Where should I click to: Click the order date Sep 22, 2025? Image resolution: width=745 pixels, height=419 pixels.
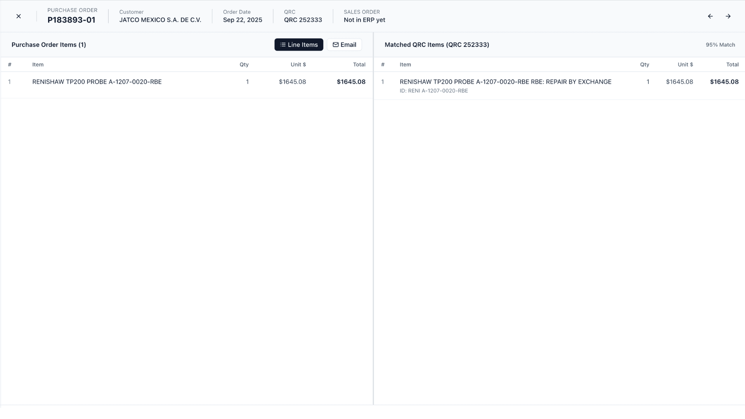[x=243, y=20]
